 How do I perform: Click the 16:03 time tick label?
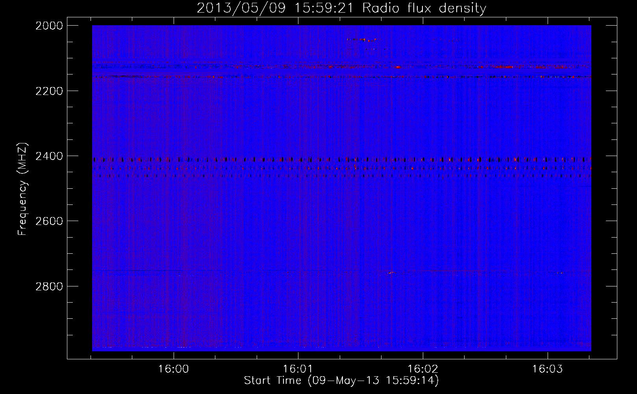pos(548,369)
